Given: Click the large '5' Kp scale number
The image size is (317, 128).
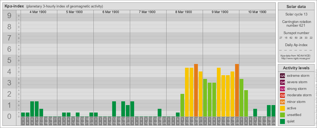Looking at the screenshot, I should point(9,60).
